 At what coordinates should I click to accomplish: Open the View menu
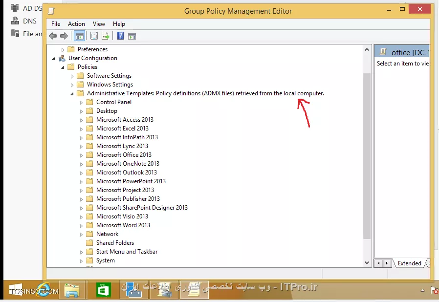point(99,24)
